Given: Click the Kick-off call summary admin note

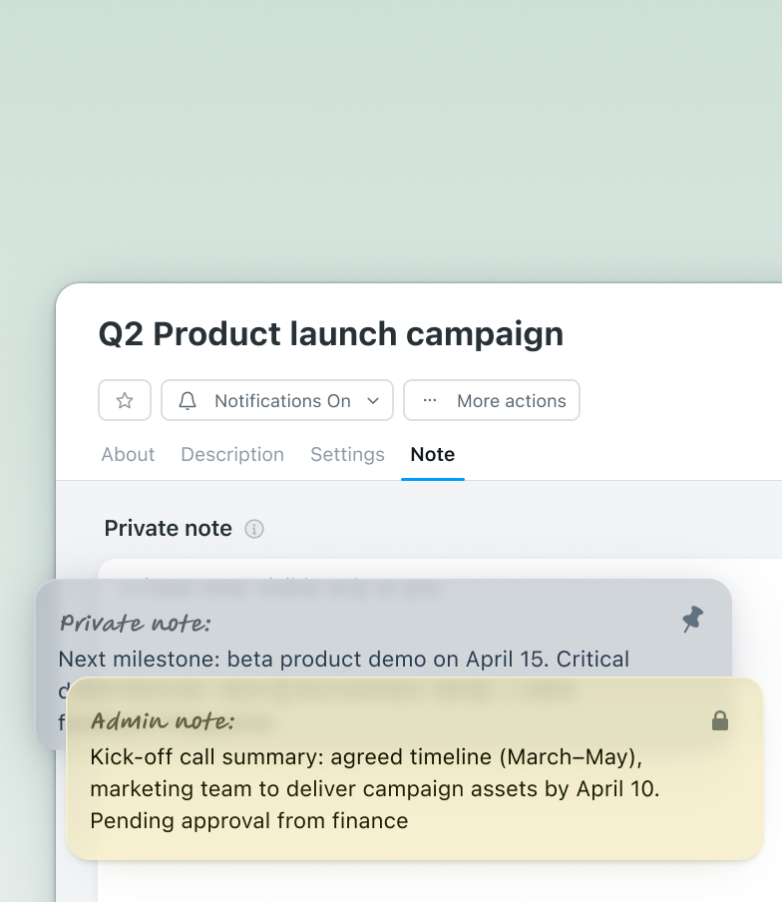Looking at the screenshot, I should click(x=374, y=788).
